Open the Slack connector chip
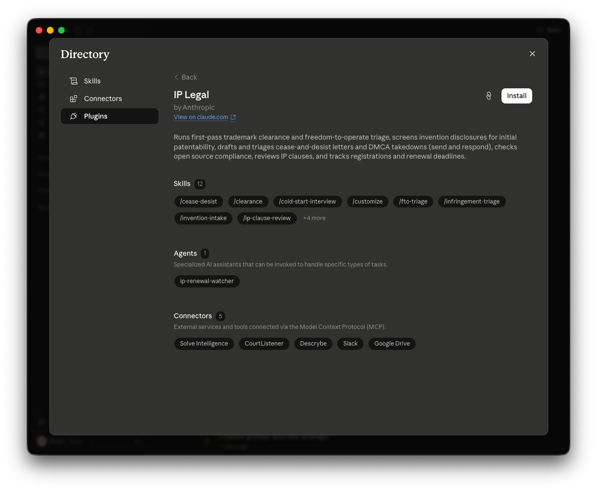 tap(350, 344)
